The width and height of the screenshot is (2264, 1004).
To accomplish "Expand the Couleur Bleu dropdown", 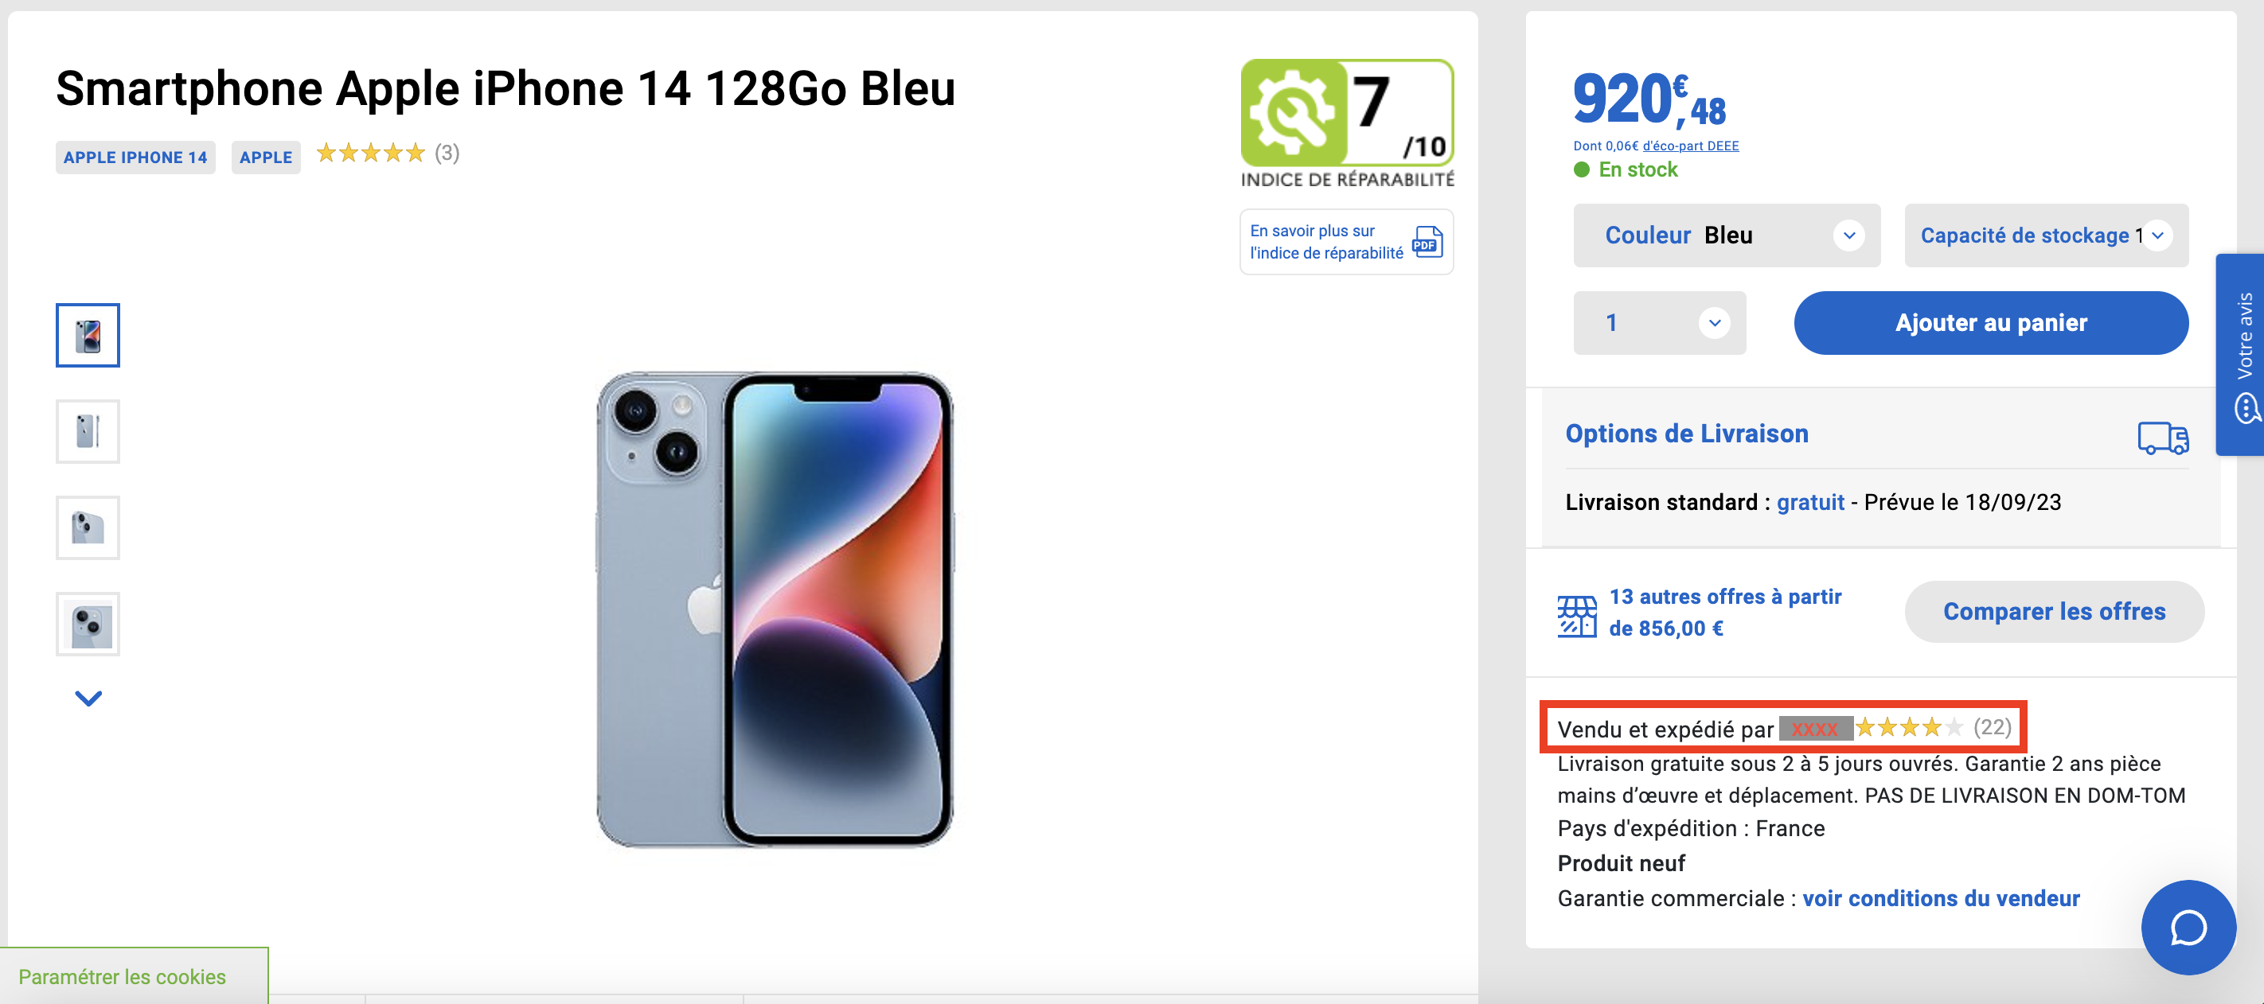I will [x=1726, y=235].
